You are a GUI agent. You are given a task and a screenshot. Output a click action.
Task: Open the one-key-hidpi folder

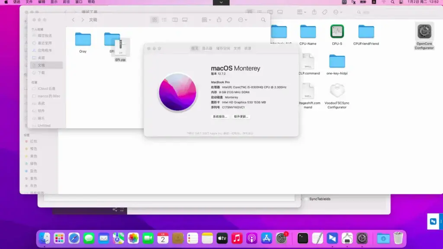click(x=337, y=61)
